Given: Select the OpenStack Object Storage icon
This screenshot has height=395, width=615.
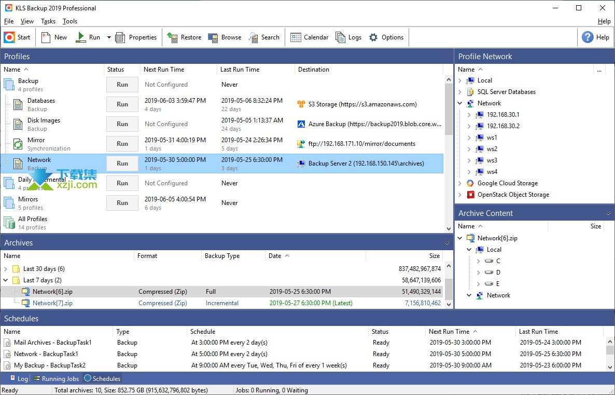Looking at the screenshot, I should tap(470, 195).
